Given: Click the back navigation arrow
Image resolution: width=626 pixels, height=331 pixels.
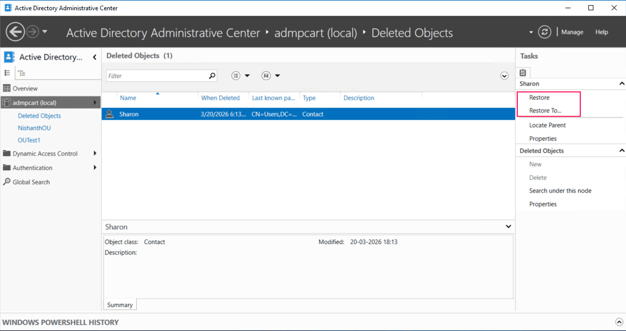Looking at the screenshot, I should 15,31.
